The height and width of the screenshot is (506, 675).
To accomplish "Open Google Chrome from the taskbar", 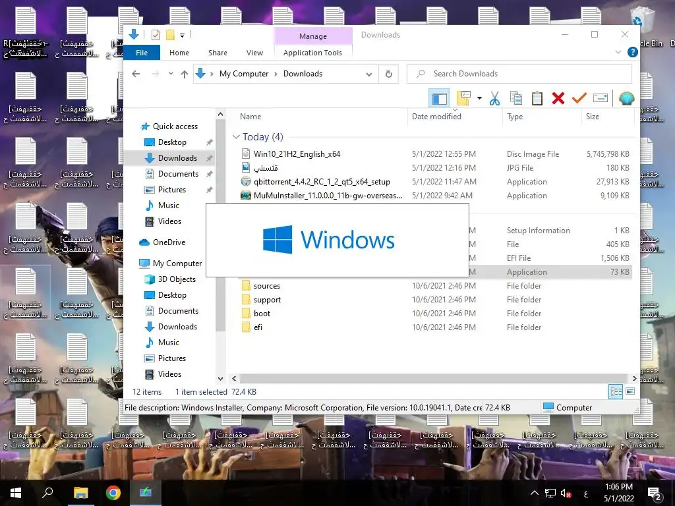I will pyautogui.click(x=113, y=493).
